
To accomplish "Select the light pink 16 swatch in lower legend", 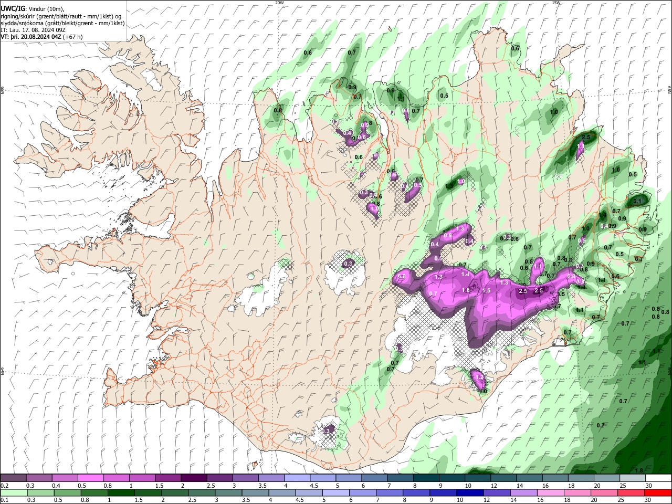I will [550, 493].
